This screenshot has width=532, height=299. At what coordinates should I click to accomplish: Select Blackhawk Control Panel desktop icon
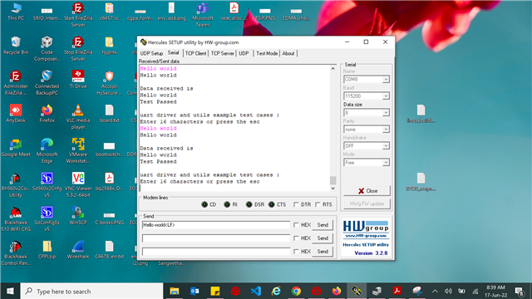16,253
